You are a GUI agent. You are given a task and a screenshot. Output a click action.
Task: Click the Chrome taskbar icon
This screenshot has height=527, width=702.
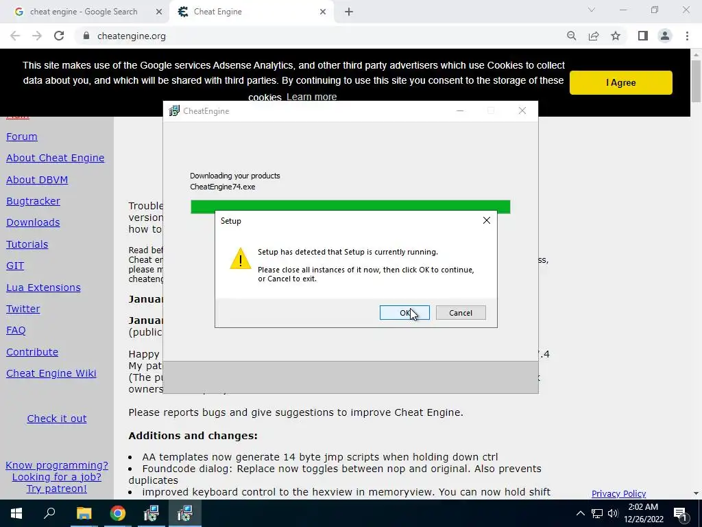(117, 513)
